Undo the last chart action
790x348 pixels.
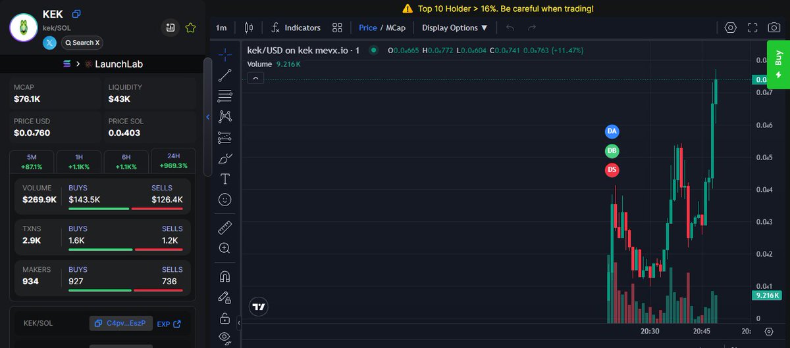pyautogui.click(x=510, y=28)
